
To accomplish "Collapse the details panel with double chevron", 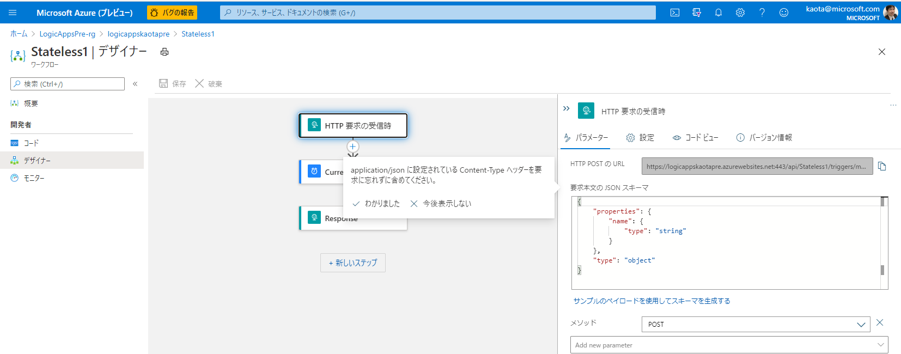I will point(567,108).
